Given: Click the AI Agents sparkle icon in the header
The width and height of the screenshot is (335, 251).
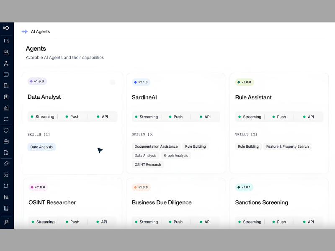Looking at the screenshot, I should coord(25,32).
